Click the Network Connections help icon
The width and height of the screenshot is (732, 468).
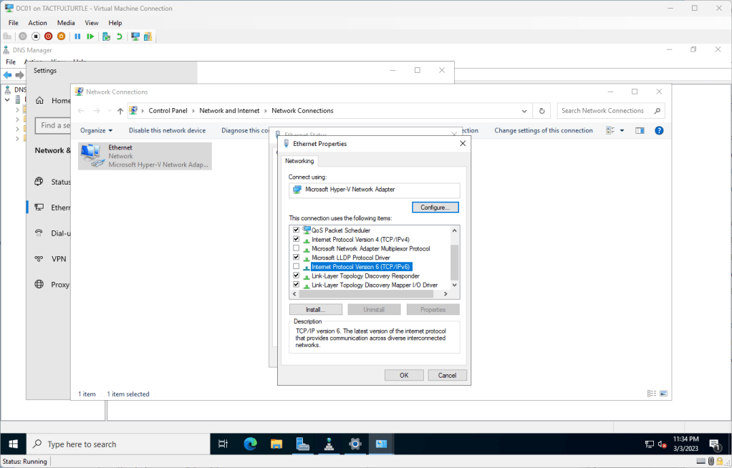(659, 130)
